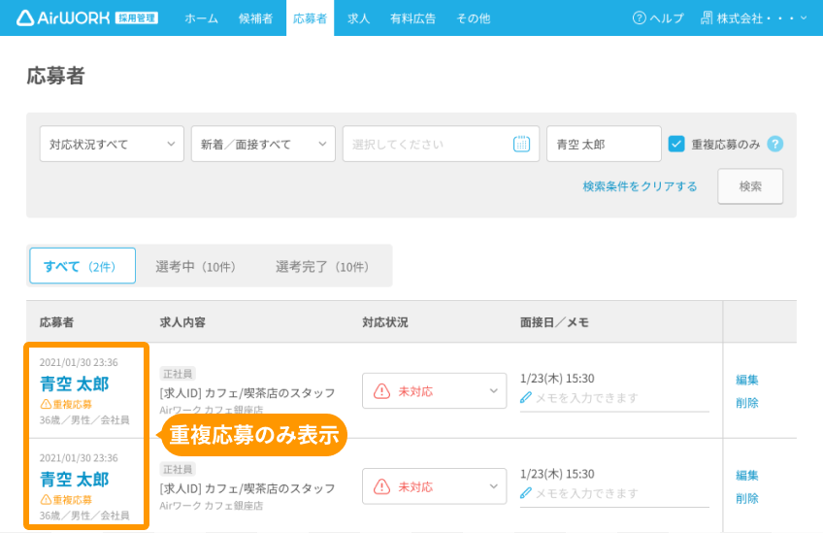Click the first row memo input field
The height and width of the screenshot is (533, 823).
(x=614, y=398)
